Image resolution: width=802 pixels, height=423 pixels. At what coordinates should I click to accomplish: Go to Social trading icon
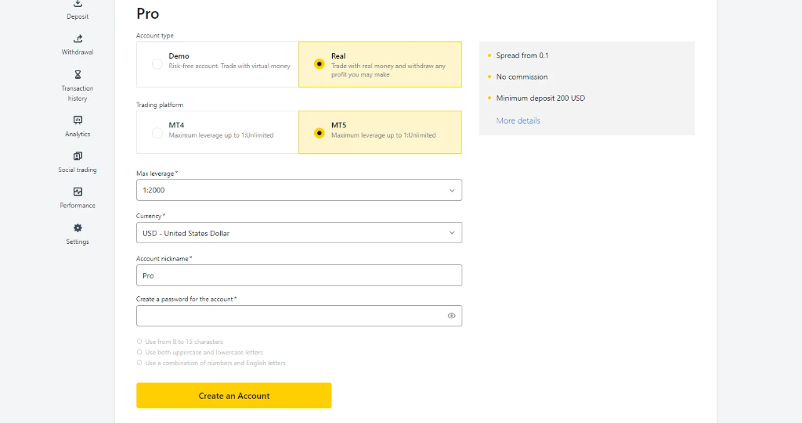[78, 156]
